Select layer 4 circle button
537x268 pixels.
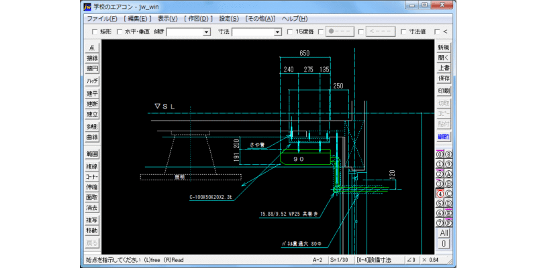click(x=440, y=194)
